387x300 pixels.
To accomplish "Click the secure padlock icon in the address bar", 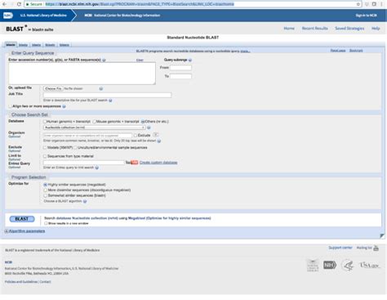I will [27, 4].
